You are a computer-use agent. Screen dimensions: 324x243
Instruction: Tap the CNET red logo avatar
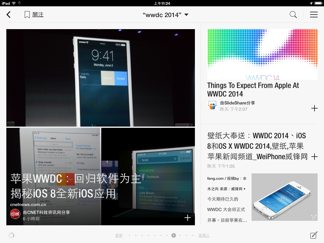pyautogui.click(x=15, y=214)
